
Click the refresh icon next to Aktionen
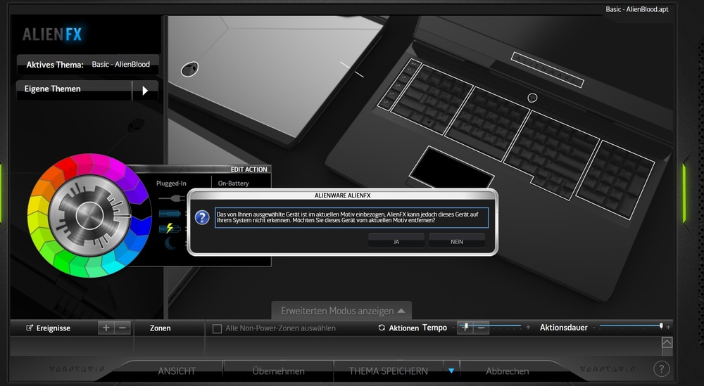click(x=382, y=328)
